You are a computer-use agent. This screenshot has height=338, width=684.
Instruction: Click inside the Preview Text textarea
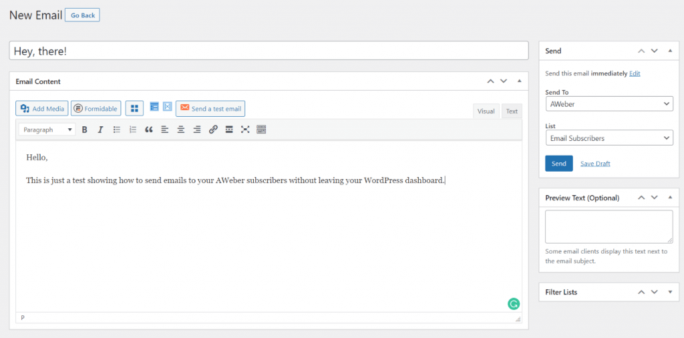609,227
